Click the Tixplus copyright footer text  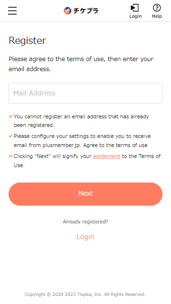coord(85,294)
